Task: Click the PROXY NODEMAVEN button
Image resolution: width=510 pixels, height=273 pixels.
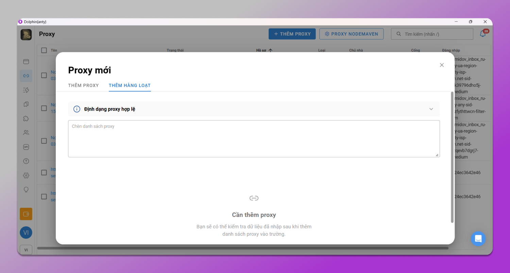Action: click(x=351, y=34)
